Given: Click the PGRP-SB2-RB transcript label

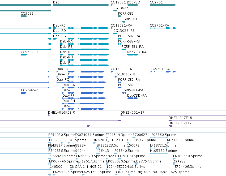Looking at the screenshot, I should pyautogui.click(x=129, y=41).
